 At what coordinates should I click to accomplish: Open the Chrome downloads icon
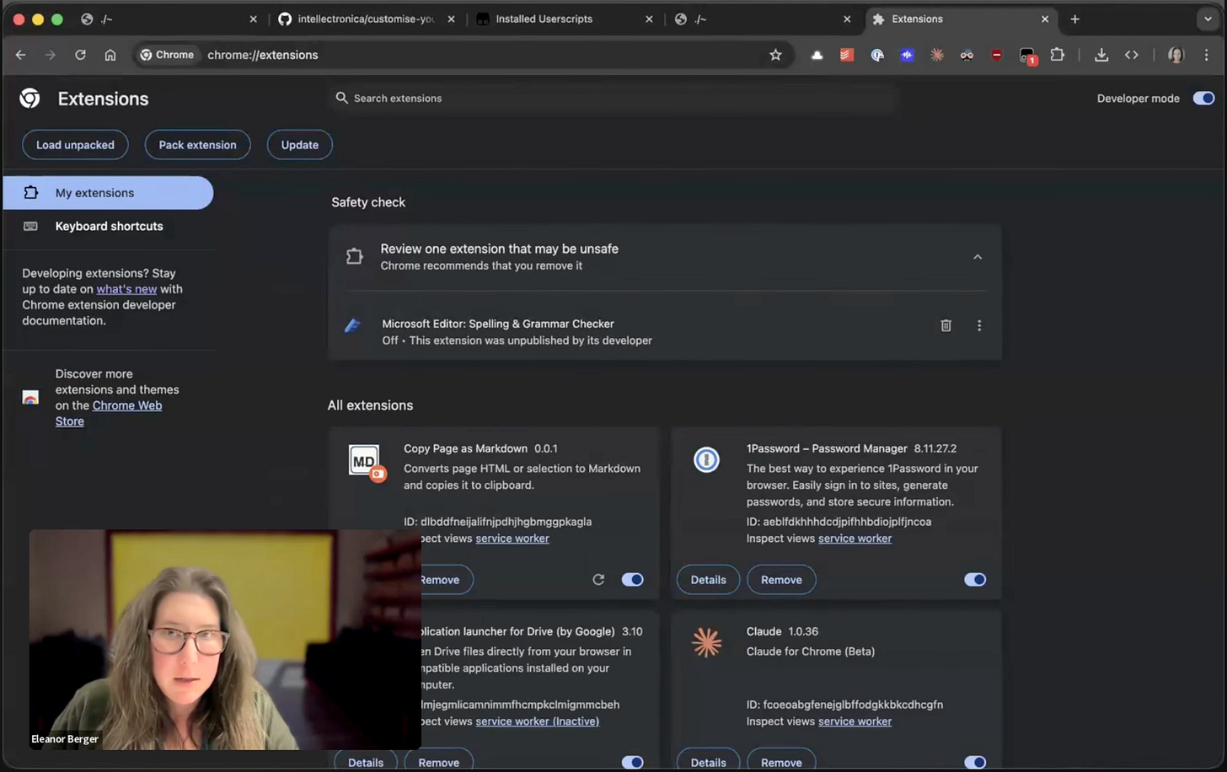[x=1101, y=55]
